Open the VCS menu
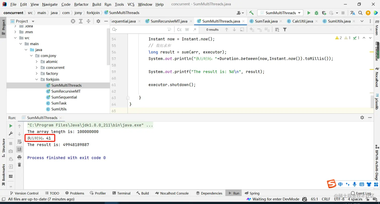Image resolution: width=380 pixels, height=204 pixels. click(x=131, y=4)
